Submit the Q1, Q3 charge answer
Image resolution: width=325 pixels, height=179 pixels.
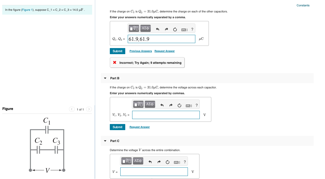click(118, 51)
